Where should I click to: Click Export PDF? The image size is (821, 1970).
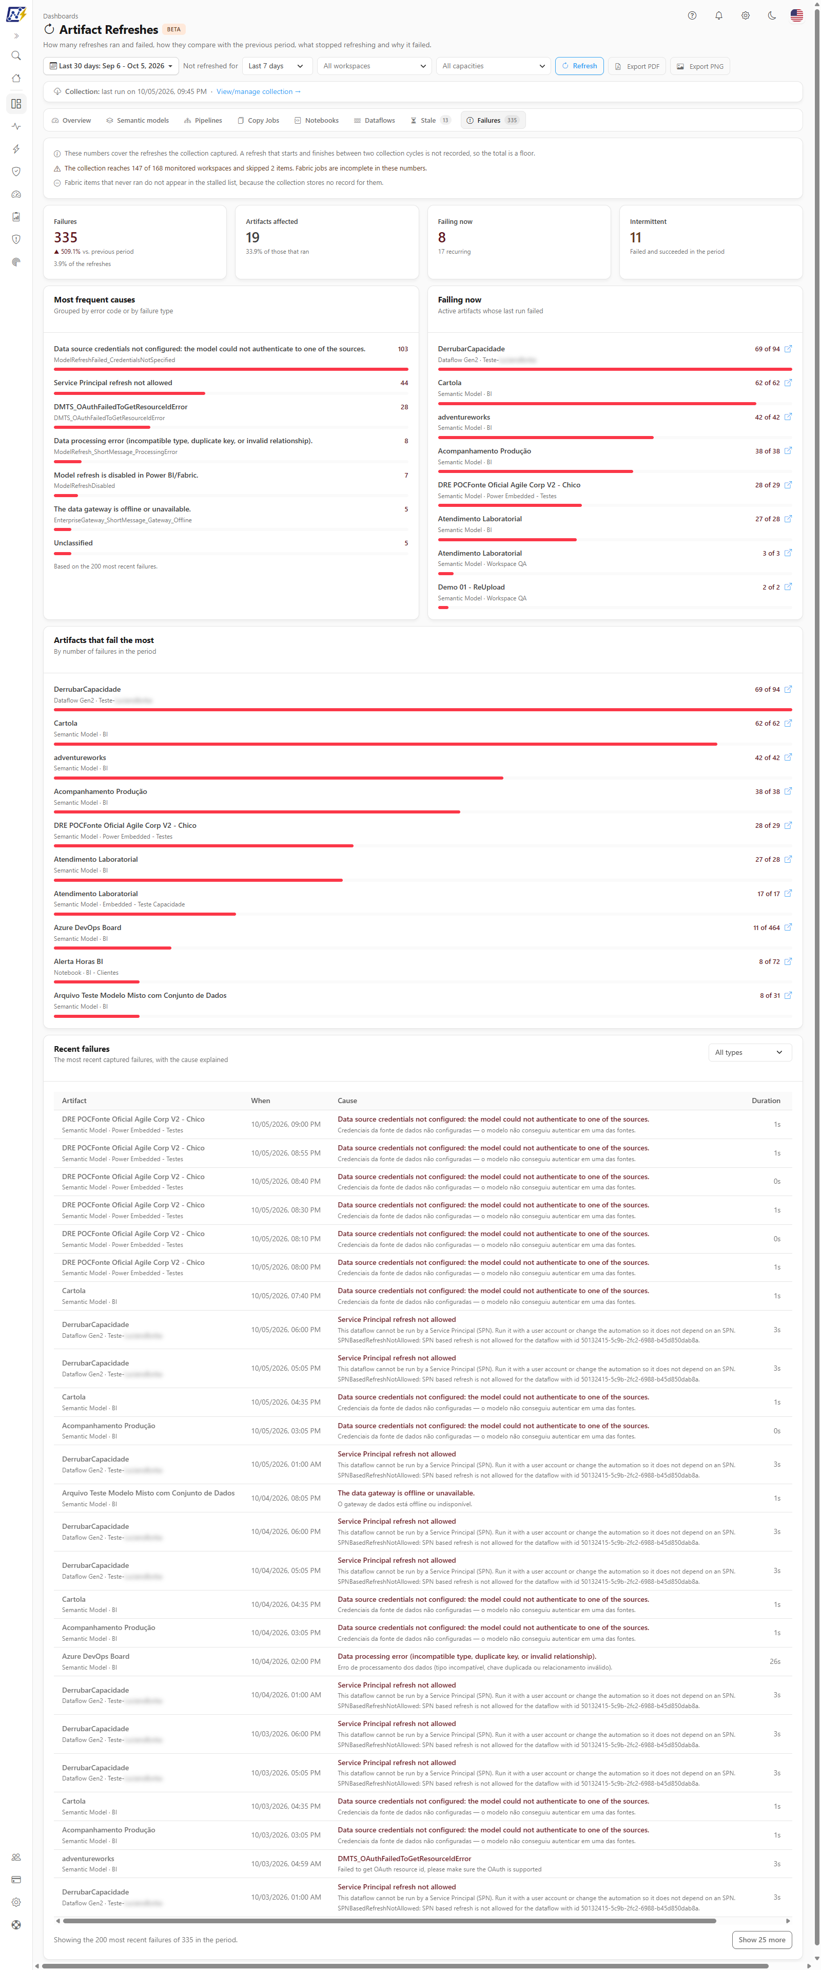pyautogui.click(x=637, y=67)
